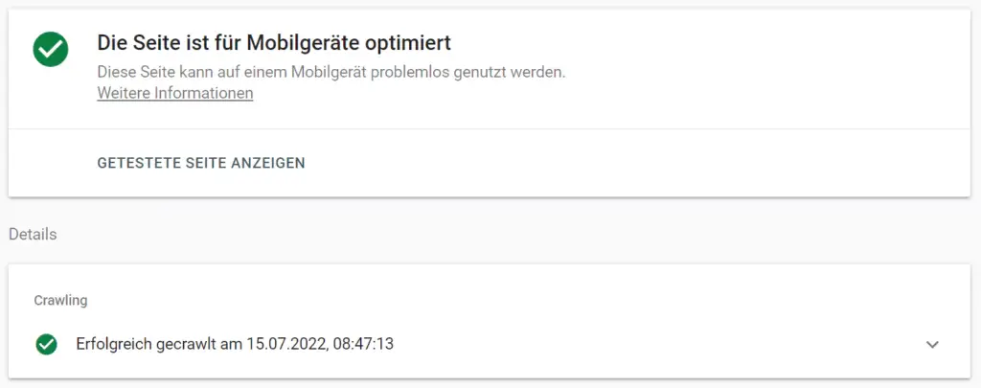Click the word "Informationen" in the underlined link

205,94
